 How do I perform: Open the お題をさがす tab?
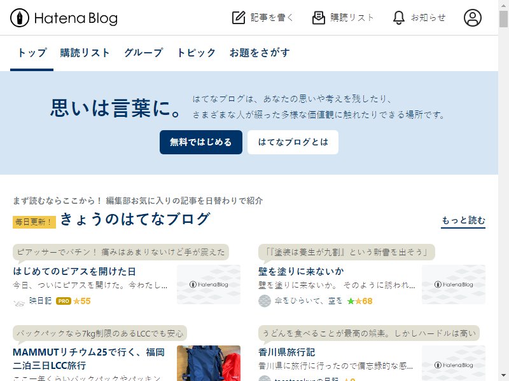pyautogui.click(x=260, y=53)
